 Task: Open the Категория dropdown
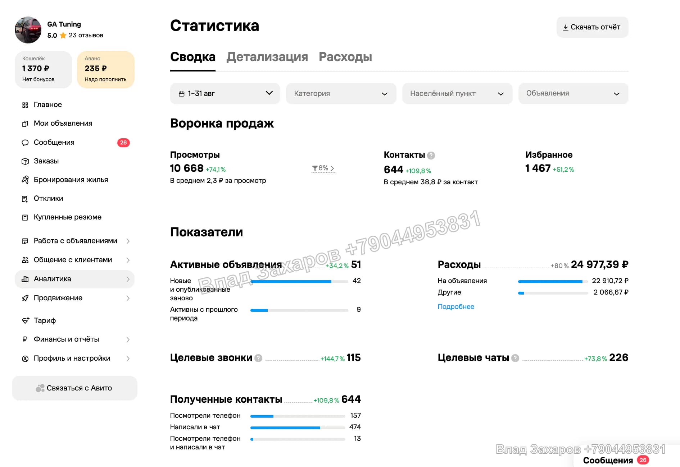pos(341,93)
